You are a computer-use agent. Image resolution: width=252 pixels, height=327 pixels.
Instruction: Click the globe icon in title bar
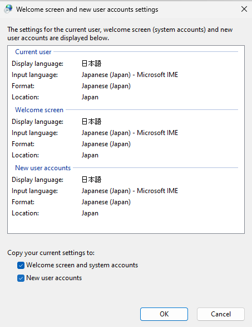pos(8,9)
